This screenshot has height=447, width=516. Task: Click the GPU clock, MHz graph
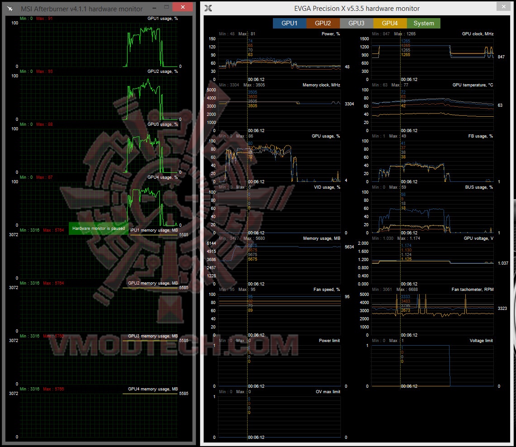(432, 59)
